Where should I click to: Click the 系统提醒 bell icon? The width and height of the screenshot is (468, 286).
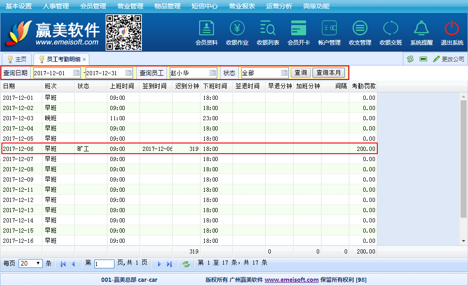pos(421,29)
